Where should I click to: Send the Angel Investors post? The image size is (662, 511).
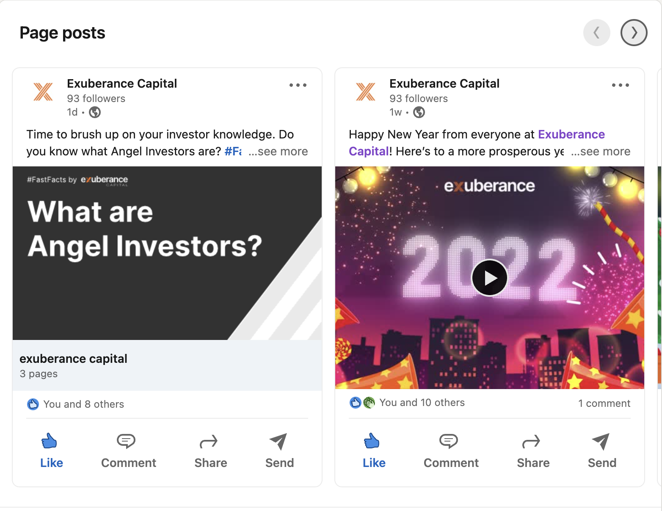[x=279, y=450]
